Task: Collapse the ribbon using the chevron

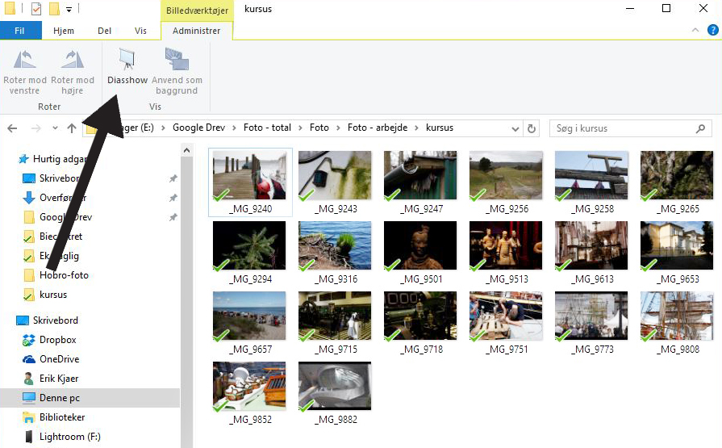Action: [692, 31]
